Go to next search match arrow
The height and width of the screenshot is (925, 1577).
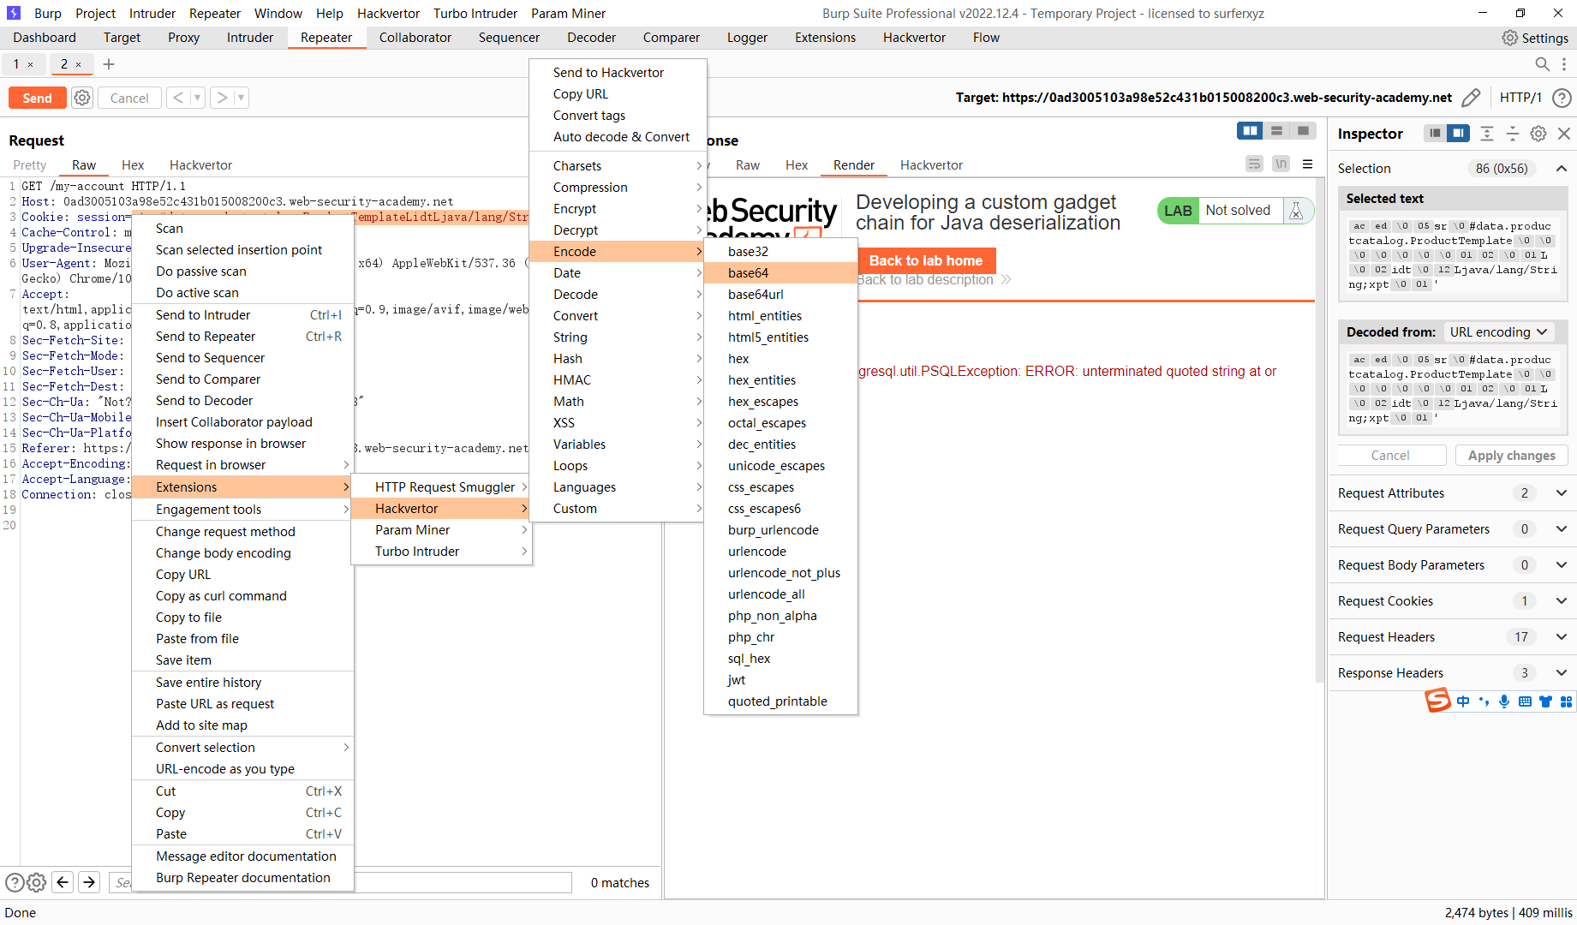(x=89, y=882)
